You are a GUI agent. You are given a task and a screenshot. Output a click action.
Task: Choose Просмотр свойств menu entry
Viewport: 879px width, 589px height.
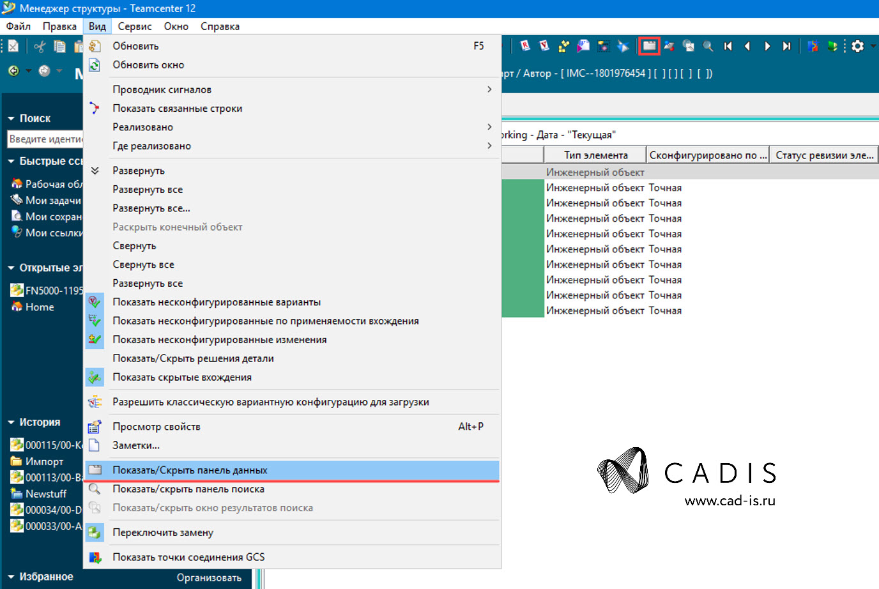pyautogui.click(x=291, y=427)
